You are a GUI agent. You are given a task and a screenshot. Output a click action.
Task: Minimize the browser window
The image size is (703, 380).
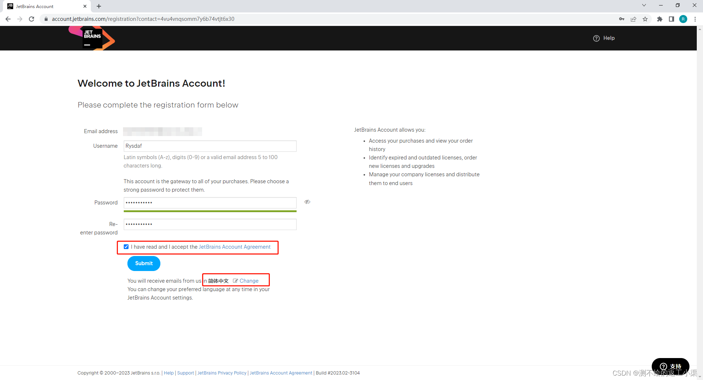click(661, 5)
